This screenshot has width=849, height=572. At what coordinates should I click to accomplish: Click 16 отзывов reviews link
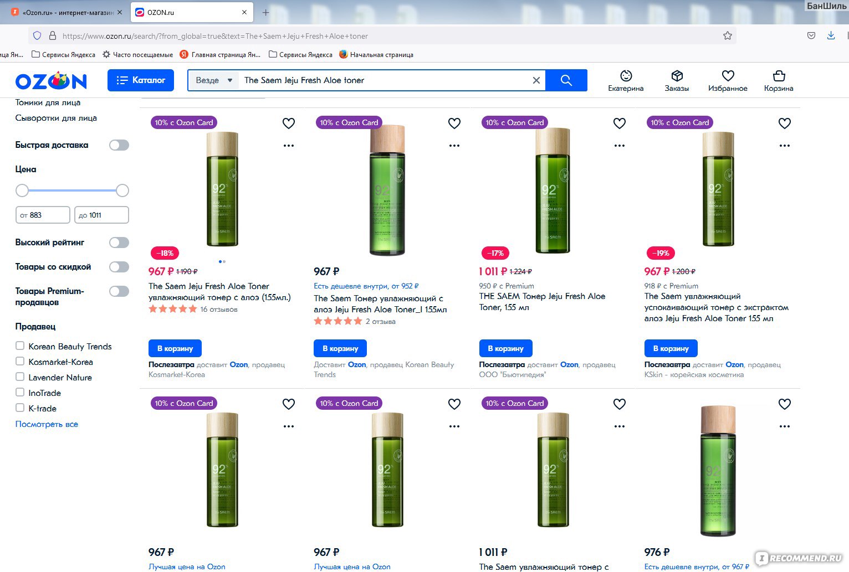(219, 310)
